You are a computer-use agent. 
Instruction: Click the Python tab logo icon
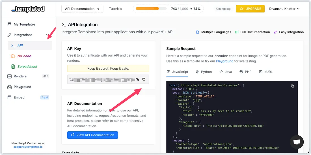tap(197, 72)
